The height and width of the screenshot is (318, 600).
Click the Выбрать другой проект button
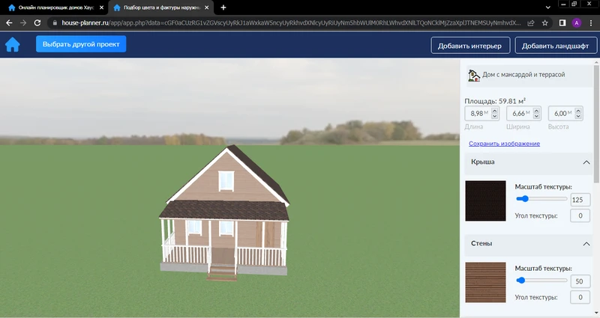coord(81,44)
